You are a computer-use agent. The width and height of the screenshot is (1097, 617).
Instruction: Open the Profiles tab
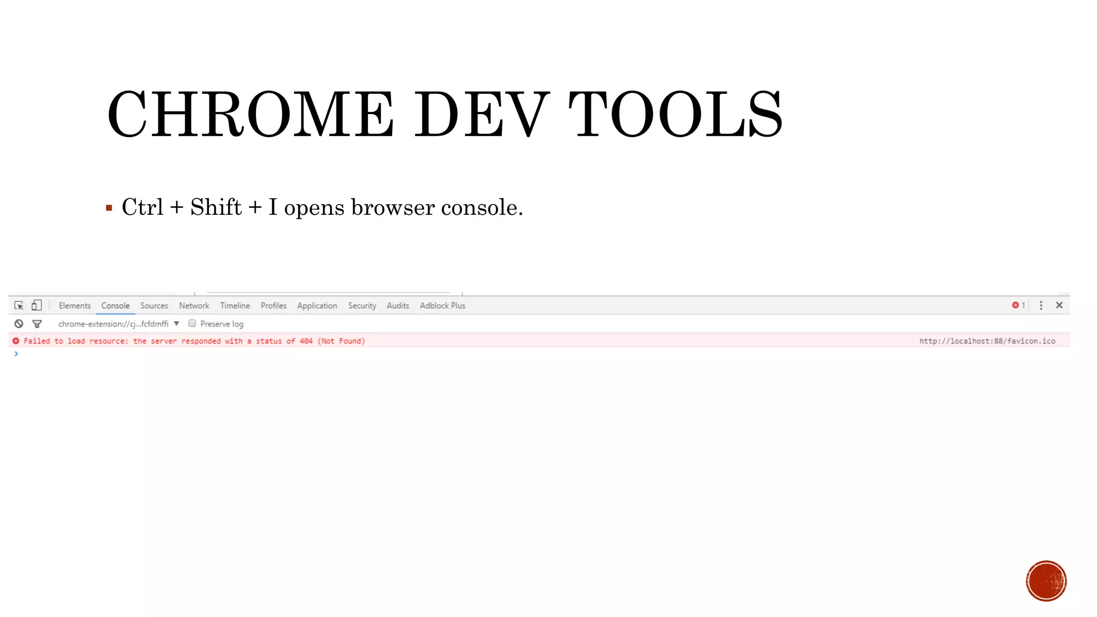[x=273, y=305]
